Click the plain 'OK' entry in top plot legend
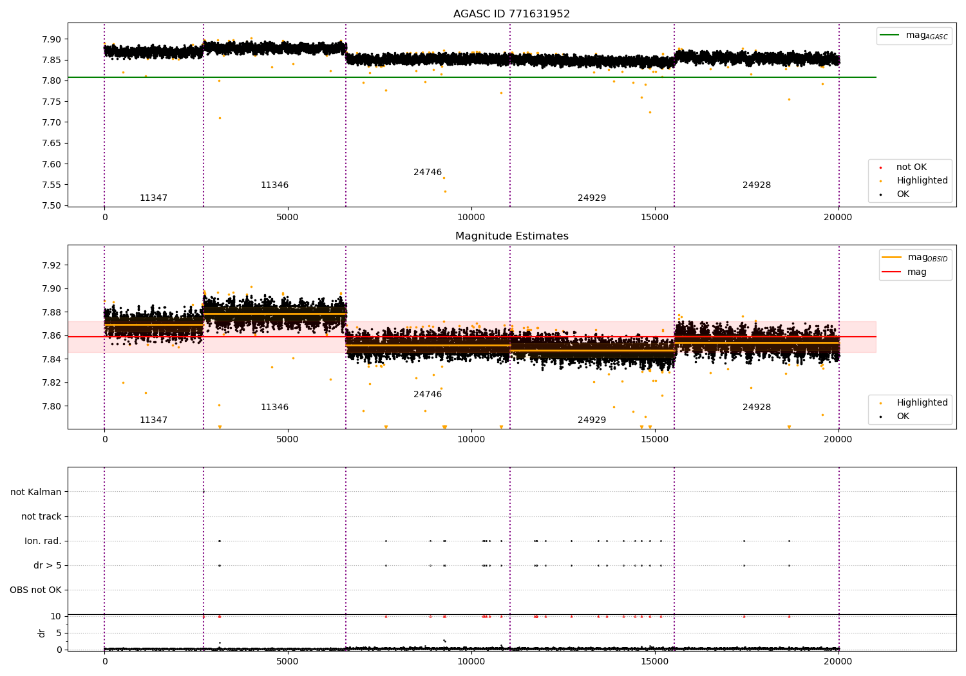966x676 pixels. (903, 194)
